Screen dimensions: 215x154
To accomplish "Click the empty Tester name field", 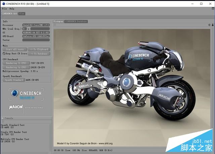I will pyautogui.click(x=36, y=40).
